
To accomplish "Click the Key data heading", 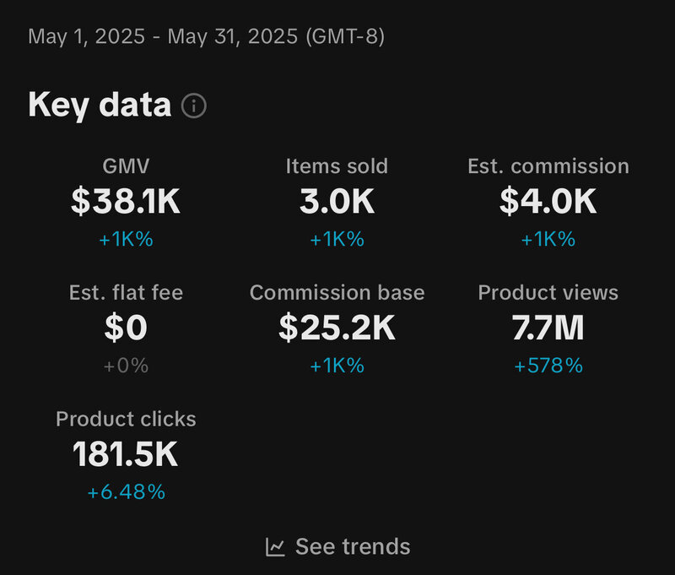I will pyautogui.click(x=100, y=105).
